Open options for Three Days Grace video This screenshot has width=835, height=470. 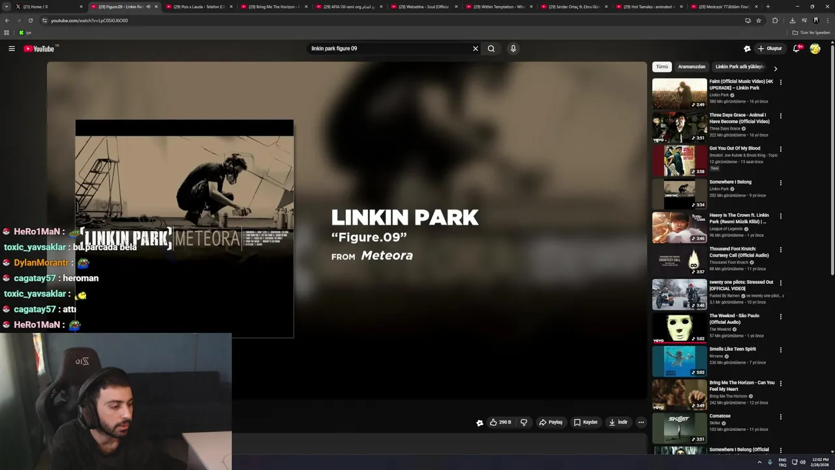(x=780, y=116)
